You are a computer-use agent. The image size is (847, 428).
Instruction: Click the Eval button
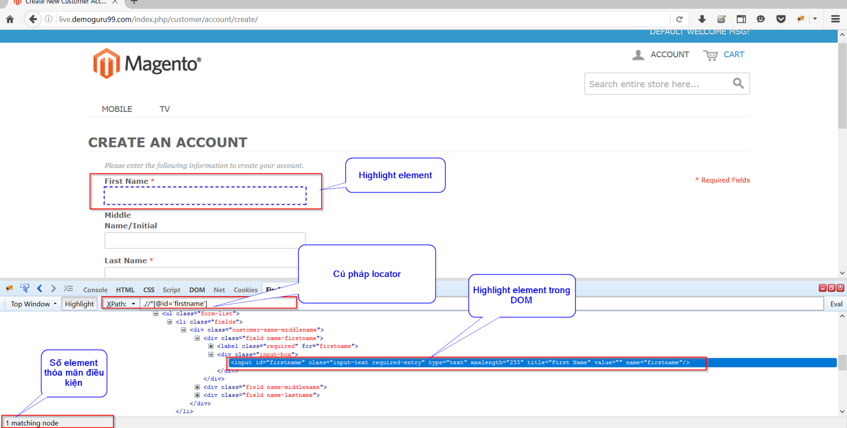[836, 304]
